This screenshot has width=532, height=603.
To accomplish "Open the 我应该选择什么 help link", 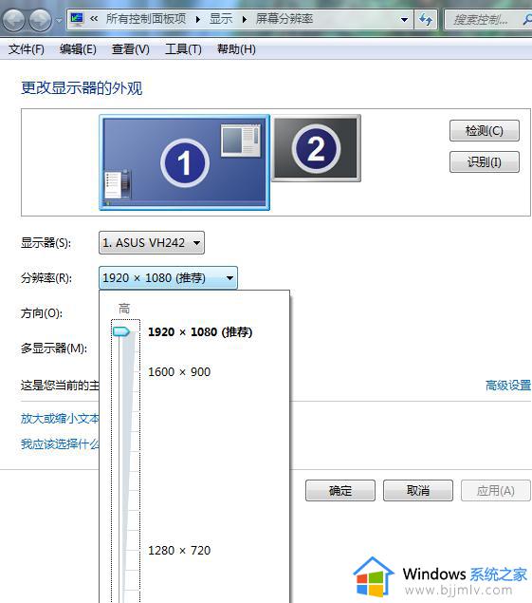I will point(60,444).
